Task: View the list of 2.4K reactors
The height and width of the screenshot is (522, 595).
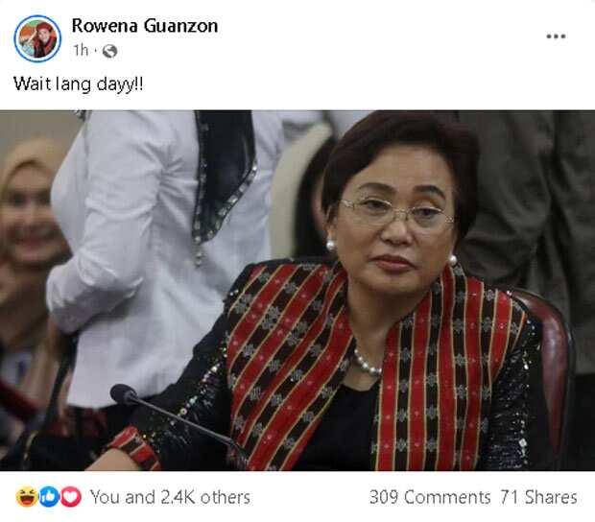Action: [x=170, y=497]
